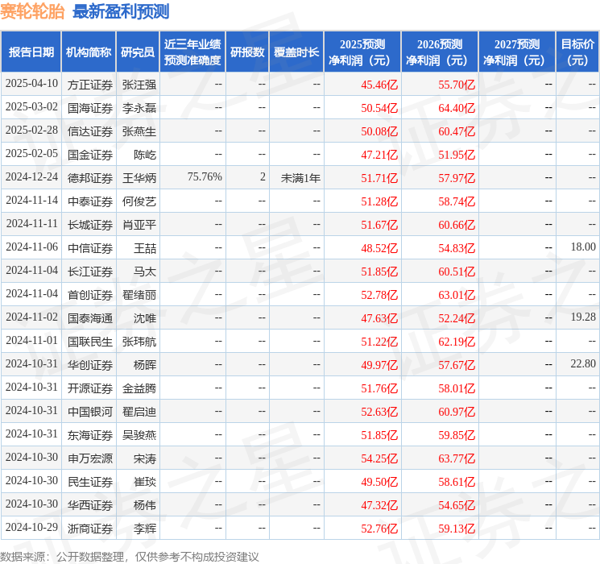The width and height of the screenshot is (600, 564).
Task: Select 首创证券 institution cell
Action: point(90,295)
